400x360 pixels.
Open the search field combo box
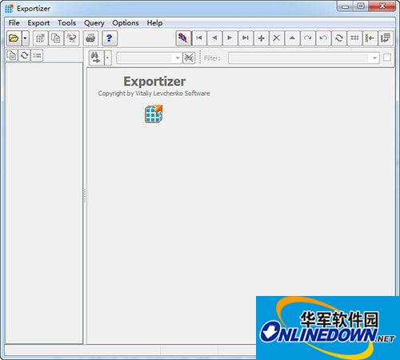click(x=149, y=58)
